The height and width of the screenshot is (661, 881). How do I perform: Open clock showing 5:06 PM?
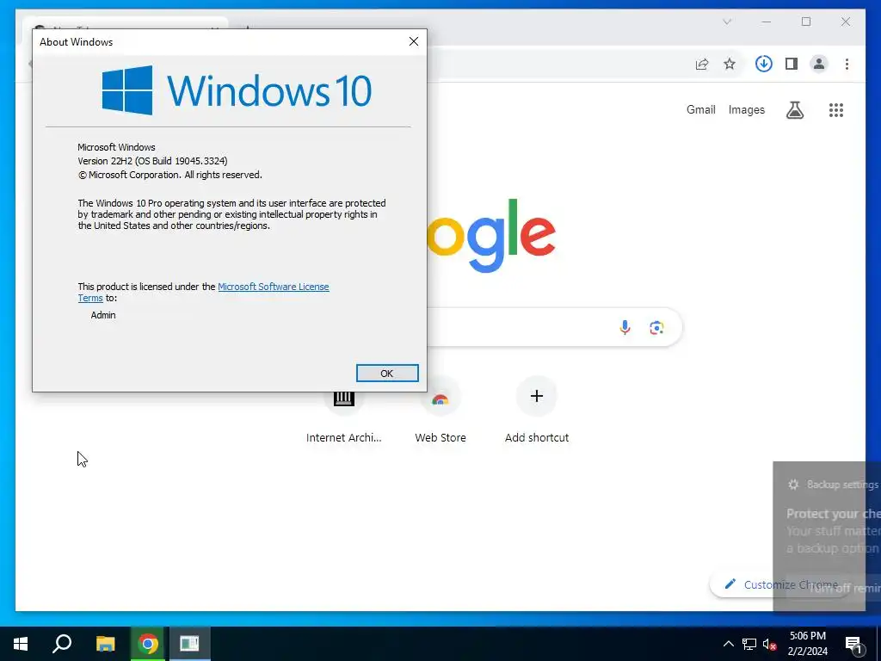coord(807,644)
